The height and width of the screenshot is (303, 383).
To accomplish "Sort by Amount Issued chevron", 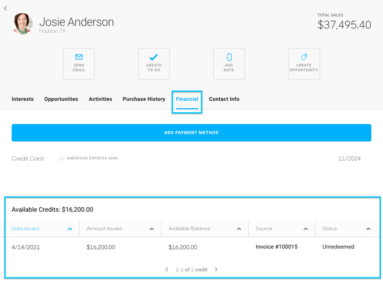I will (x=151, y=229).
